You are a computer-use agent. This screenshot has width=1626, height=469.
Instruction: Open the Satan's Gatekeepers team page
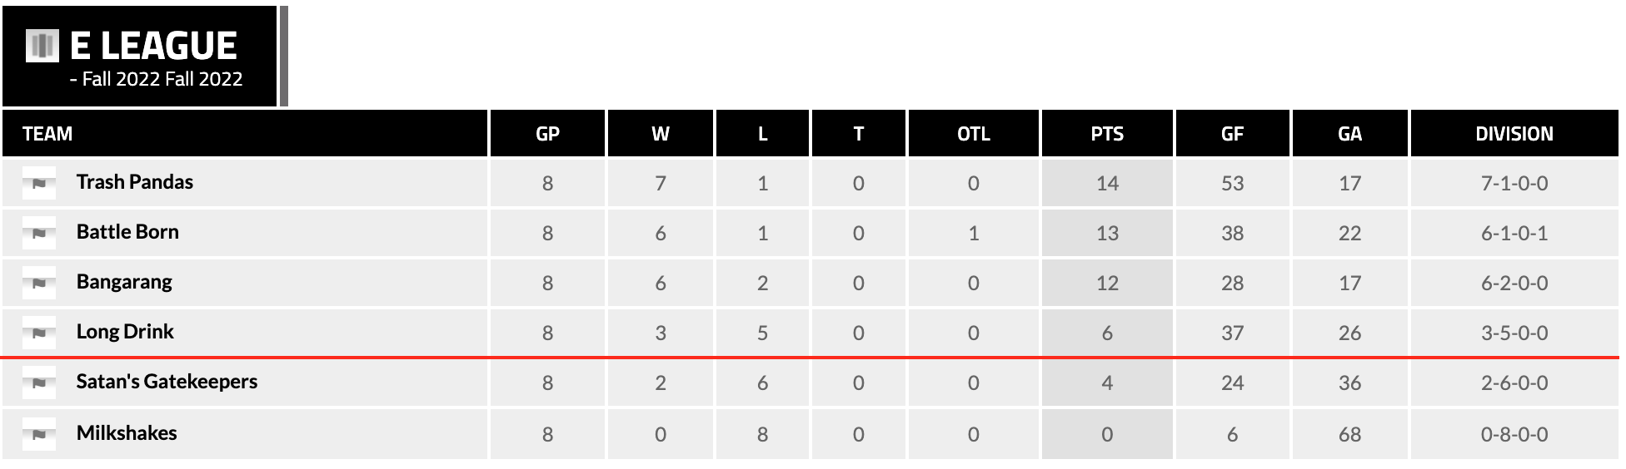coord(167,382)
